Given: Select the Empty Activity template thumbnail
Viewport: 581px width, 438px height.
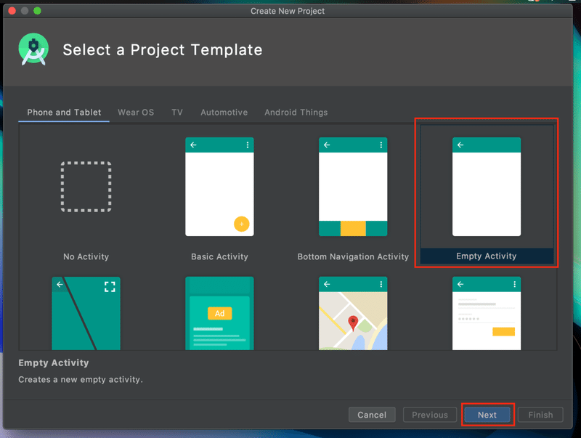Looking at the screenshot, I should [x=487, y=187].
